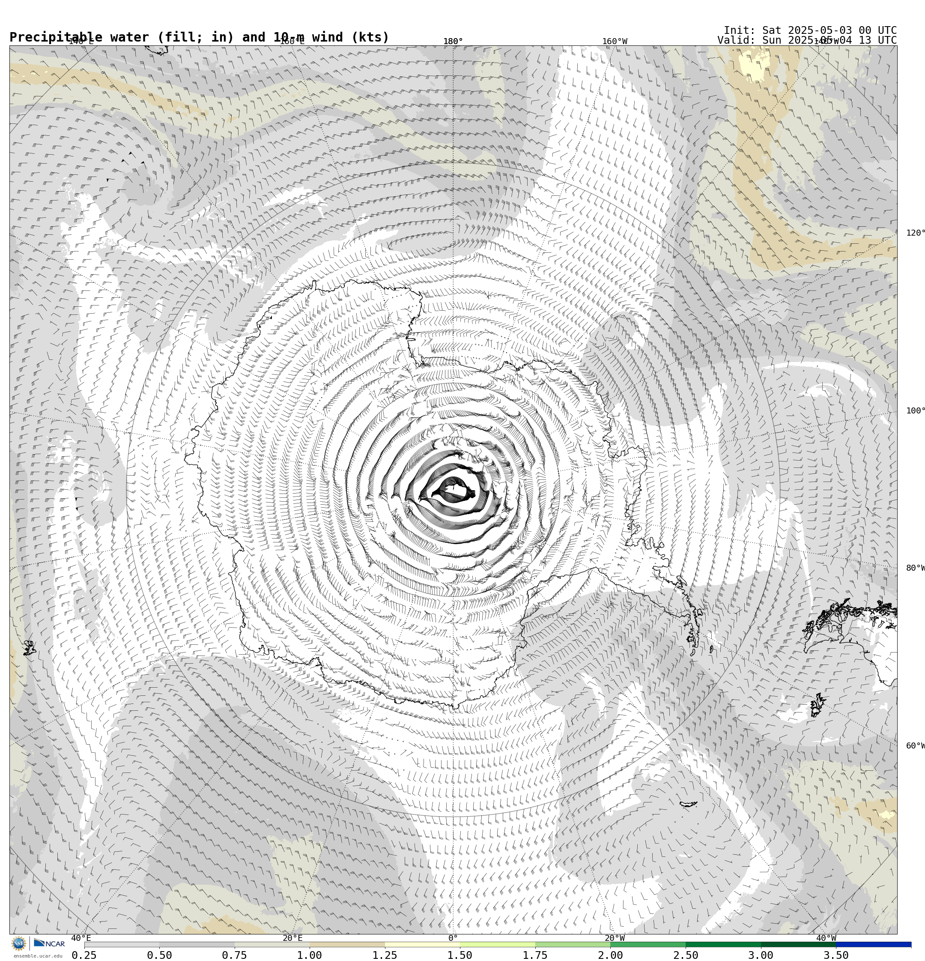Click the 60°W longitude label on the right edge
The width and height of the screenshot is (925, 961).
click(x=915, y=746)
